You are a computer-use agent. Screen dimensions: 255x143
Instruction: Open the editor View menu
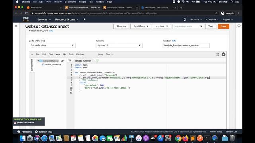pos(58,54)
